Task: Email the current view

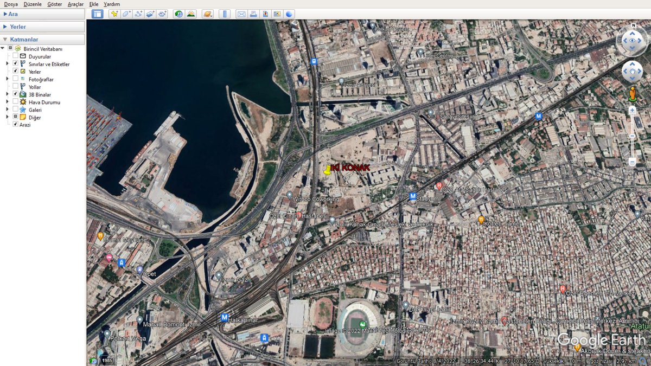Action: tap(241, 14)
